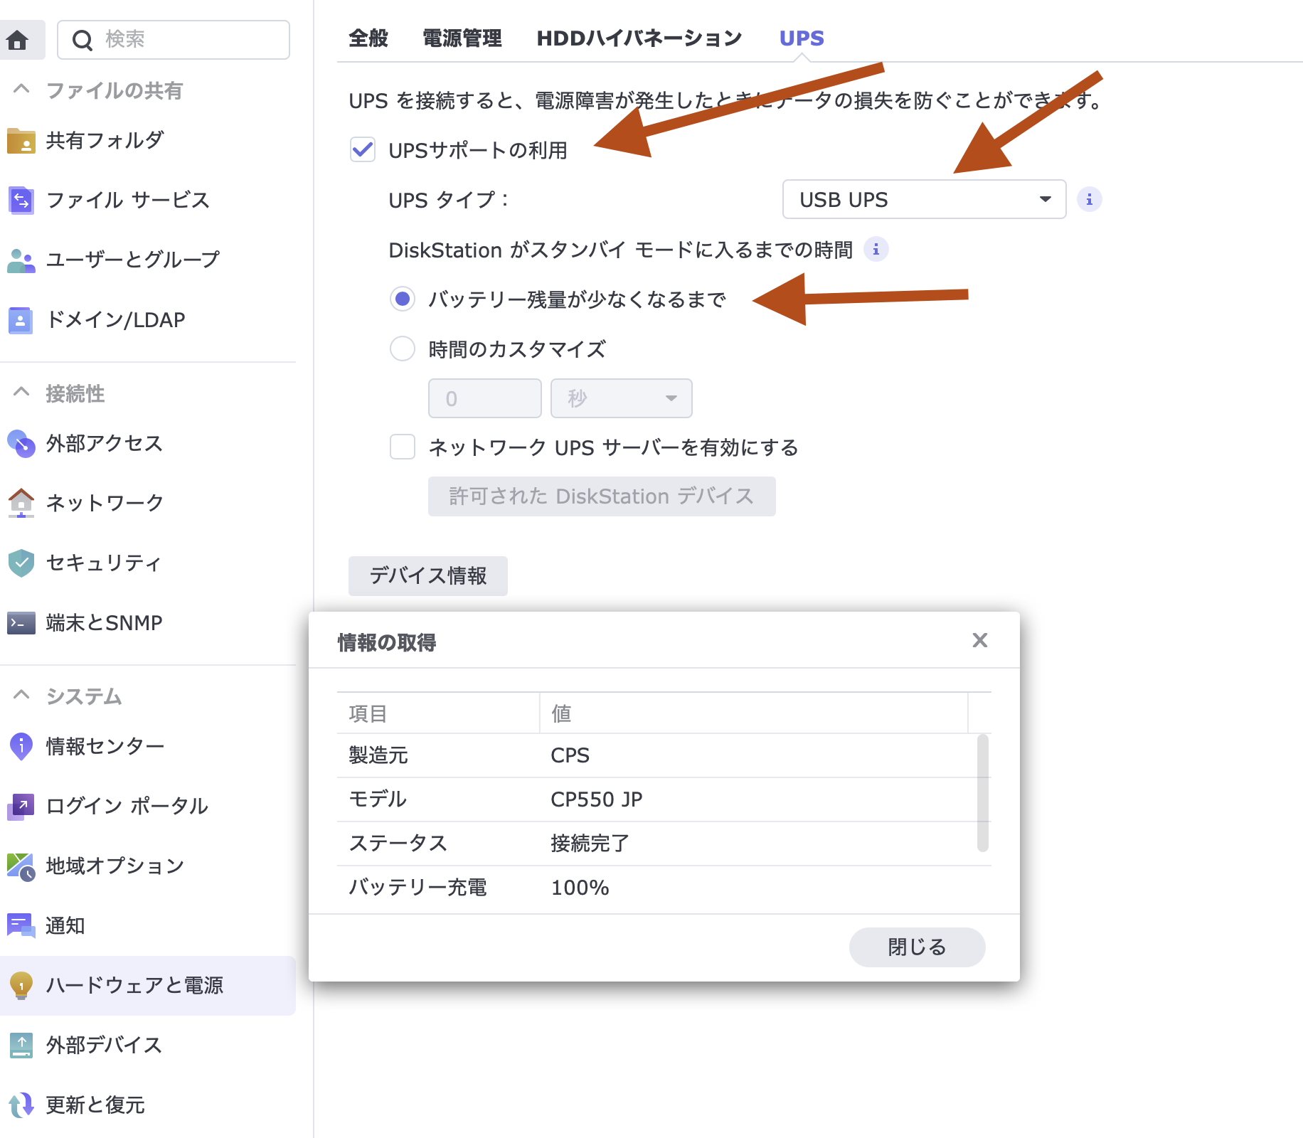The width and height of the screenshot is (1303, 1138).
Task: Click the home icon in the sidebar
Action: click(x=18, y=40)
